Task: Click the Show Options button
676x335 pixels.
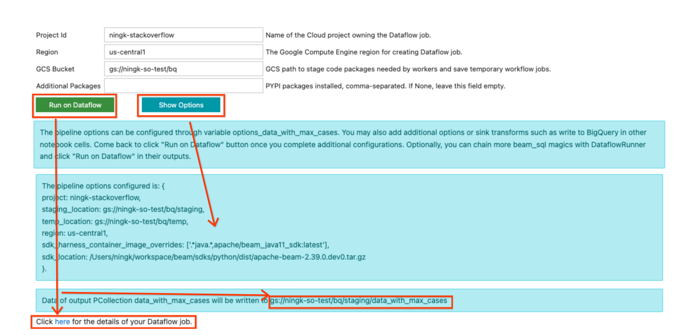Action: coord(181,105)
